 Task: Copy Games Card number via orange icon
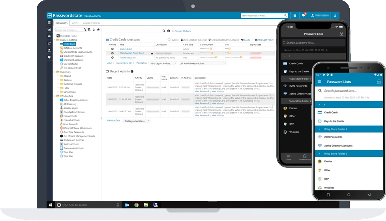(211, 49)
